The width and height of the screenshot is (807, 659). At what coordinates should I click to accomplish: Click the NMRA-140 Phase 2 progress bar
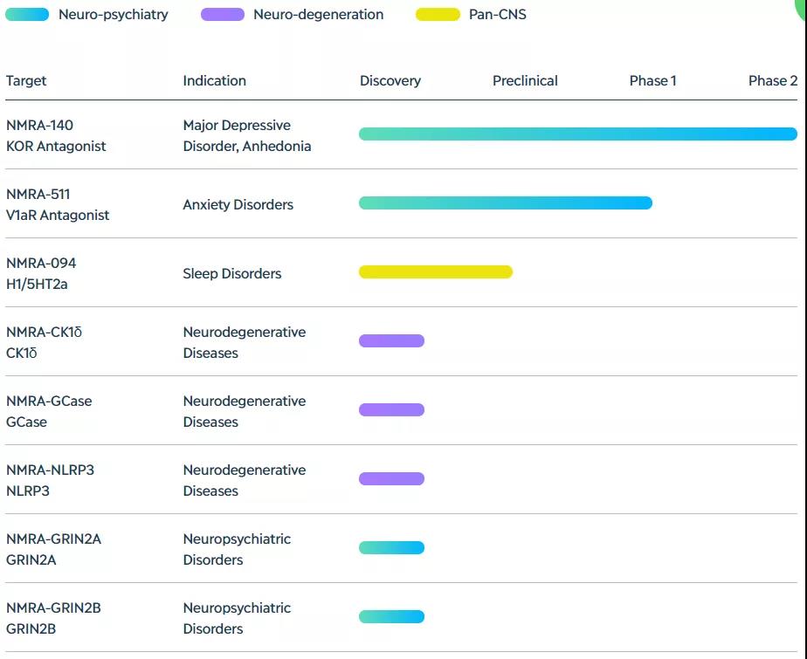click(577, 134)
